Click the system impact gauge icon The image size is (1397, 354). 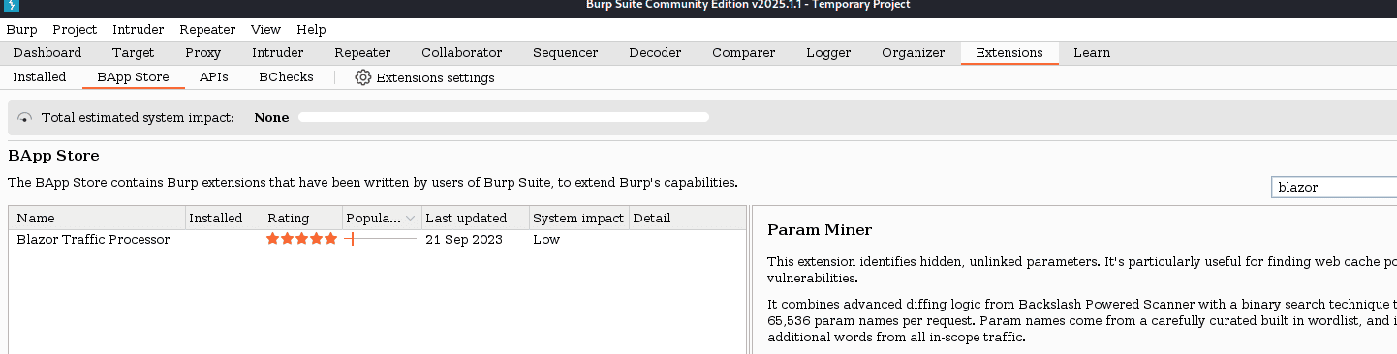[x=24, y=118]
